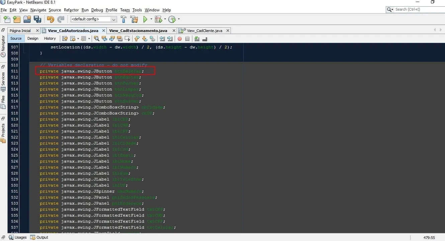Viewport: 445px width, 241px height.
Task: Click the Profile Project icon
Action: click(x=172, y=19)
